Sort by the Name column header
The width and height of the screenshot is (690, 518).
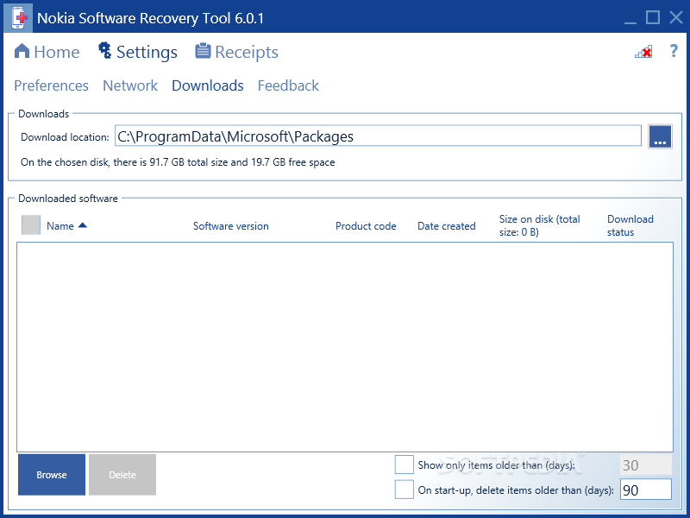(x=60, y=226)
